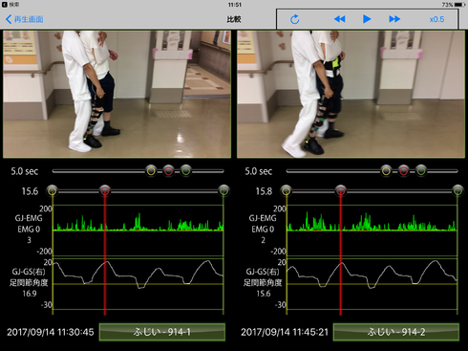Screen dimensions: 468x351
Task: Click left graph's green end marker
Action: pyautogui.click(x=223, y=190)
